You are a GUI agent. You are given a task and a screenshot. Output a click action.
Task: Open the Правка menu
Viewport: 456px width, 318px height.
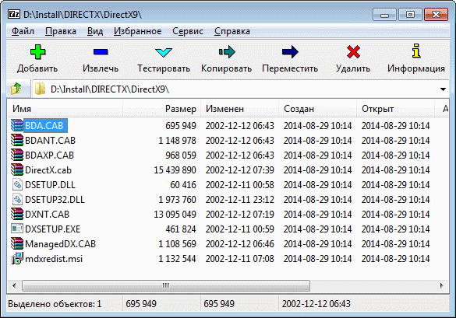61,31
